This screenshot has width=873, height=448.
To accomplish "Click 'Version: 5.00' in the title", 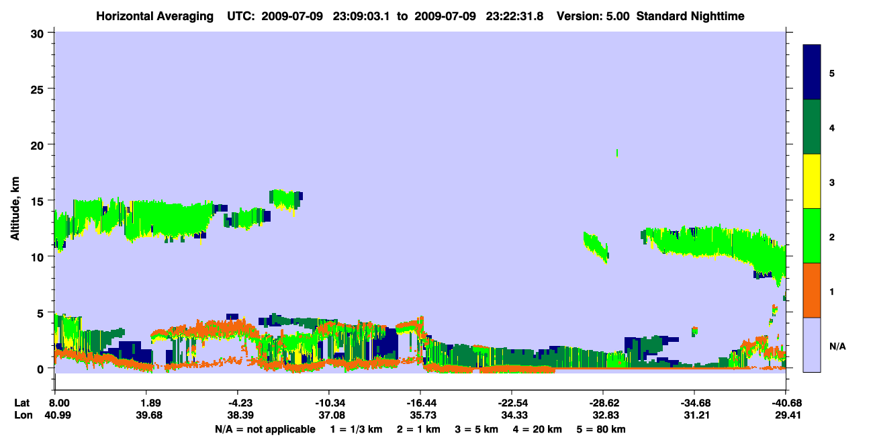I will [x=593, y=16].
